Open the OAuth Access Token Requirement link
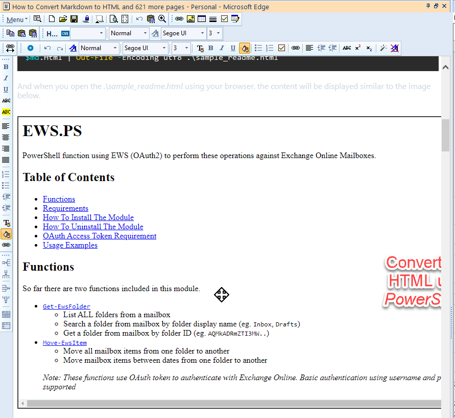Screen dimensions: 455x418 coord(100,236)
